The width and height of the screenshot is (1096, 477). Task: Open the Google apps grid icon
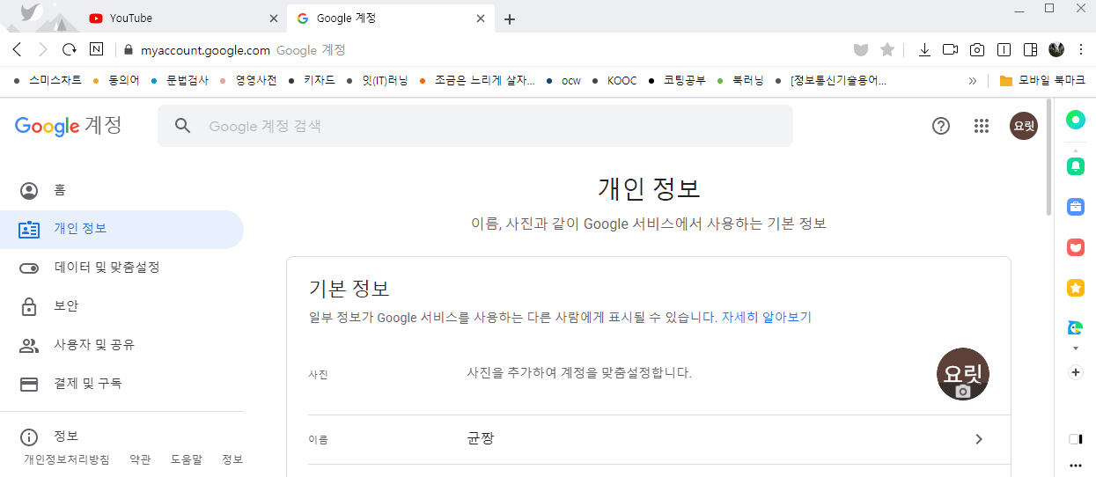(982, 126)
